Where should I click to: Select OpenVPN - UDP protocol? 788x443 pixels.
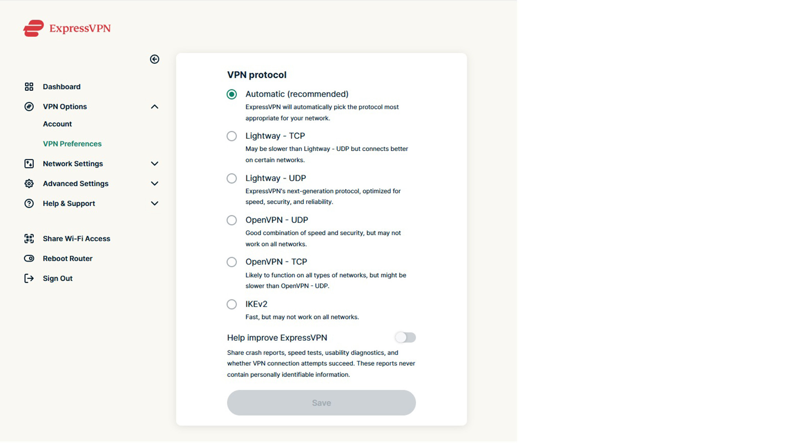click(x=232, y=220)
